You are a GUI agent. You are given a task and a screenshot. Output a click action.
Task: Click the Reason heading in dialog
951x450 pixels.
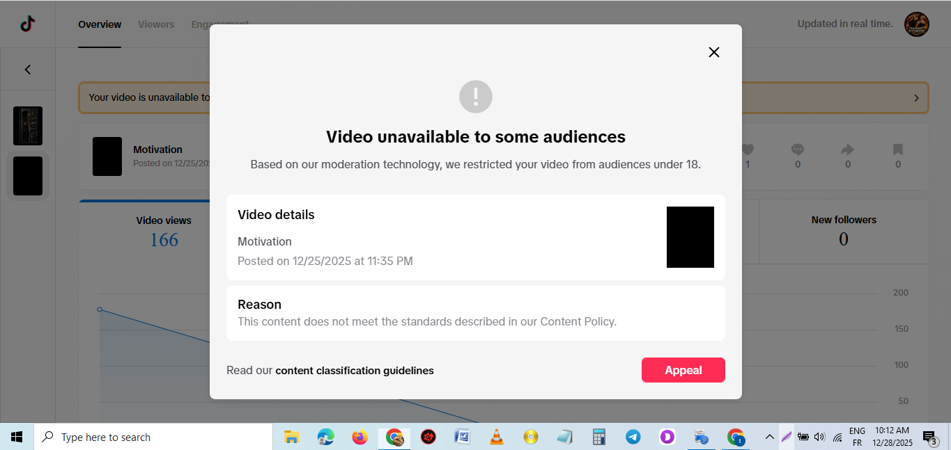[259, 305]
